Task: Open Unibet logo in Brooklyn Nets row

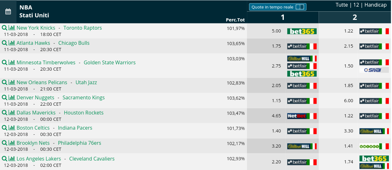Action: coord(374,146)
